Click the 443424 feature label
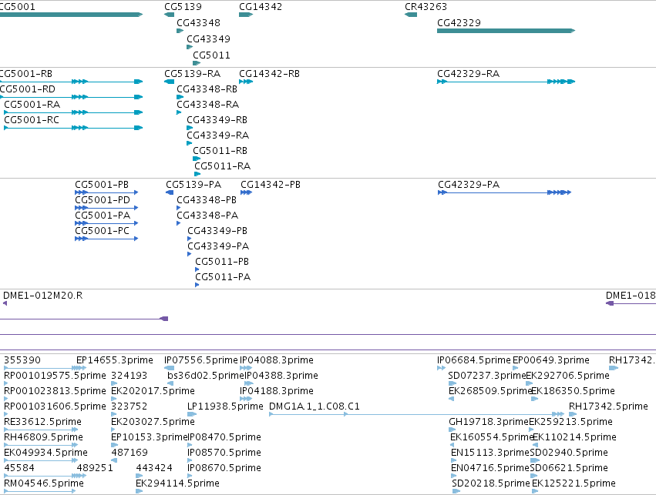 tap(154, 468)
